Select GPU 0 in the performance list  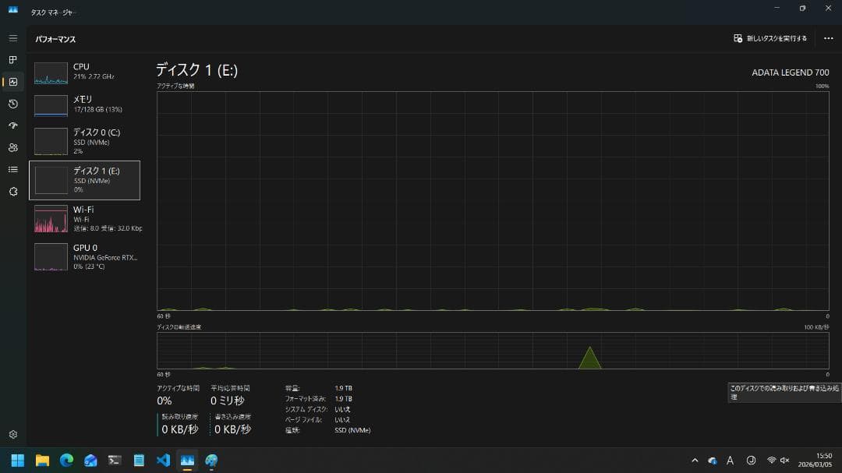(86, 257)
